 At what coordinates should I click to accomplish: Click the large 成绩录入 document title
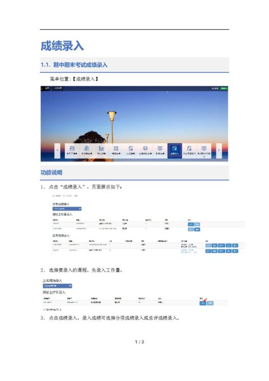pyautogui.click(x=62, y=45)
